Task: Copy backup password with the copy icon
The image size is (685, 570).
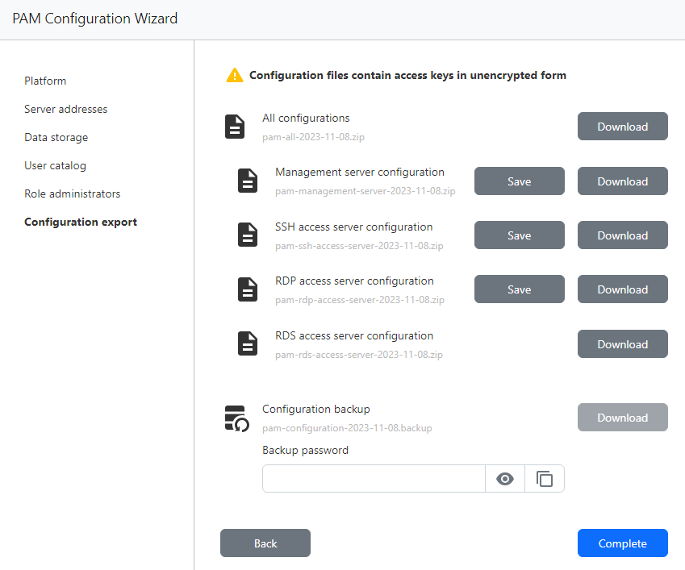Action: [545, 479]
